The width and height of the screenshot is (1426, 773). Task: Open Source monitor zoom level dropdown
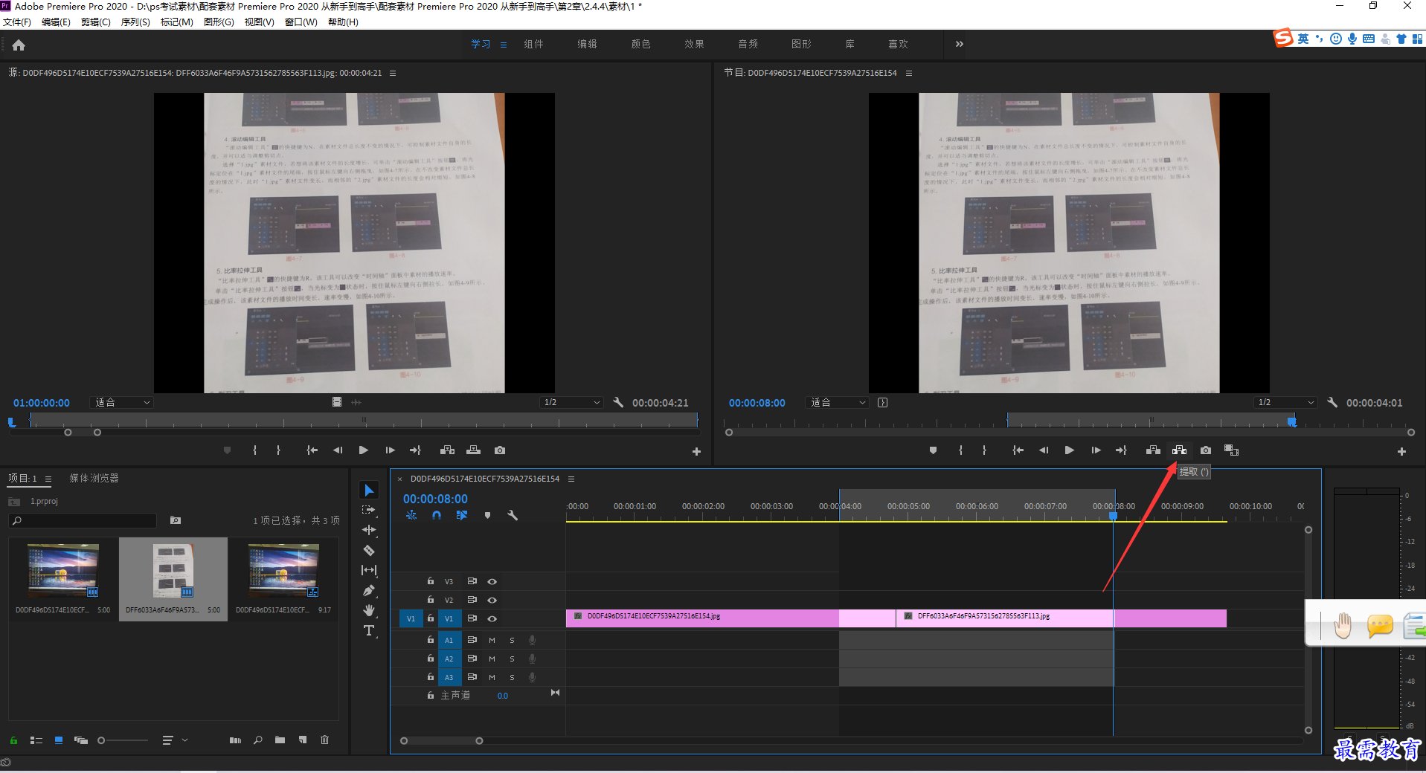click(x=121, y=402)
